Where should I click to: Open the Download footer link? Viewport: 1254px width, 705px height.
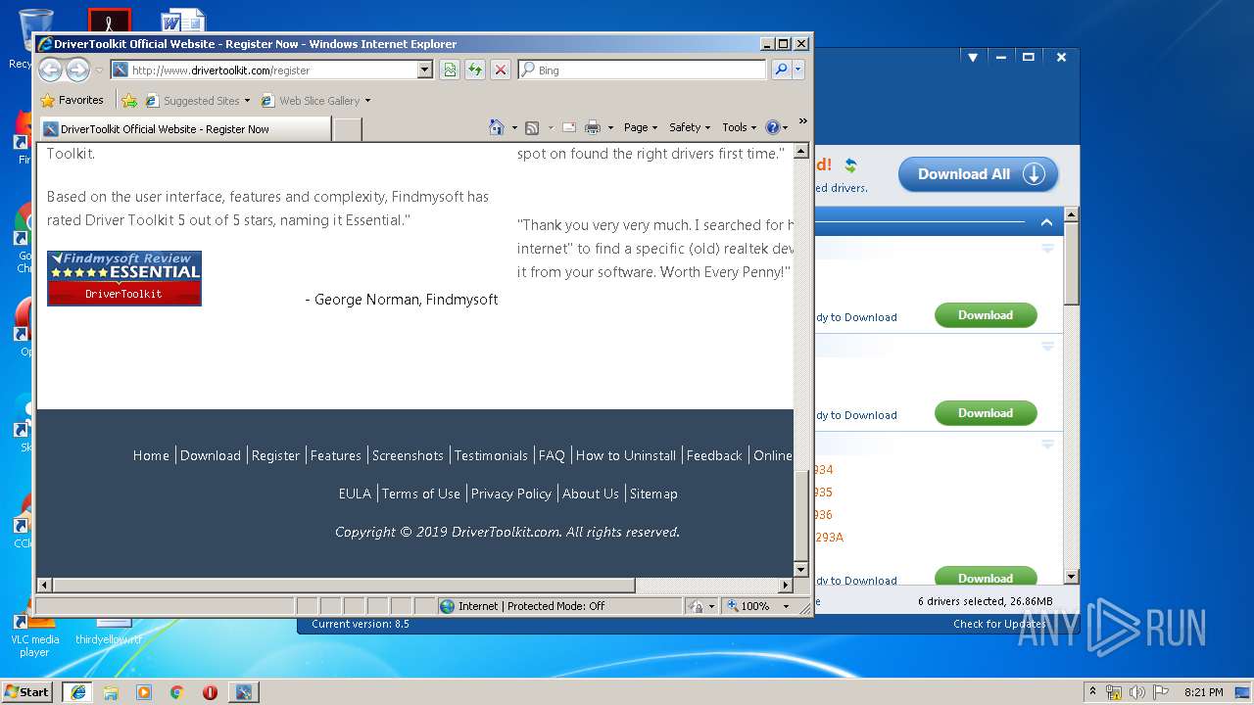point(211,455)
